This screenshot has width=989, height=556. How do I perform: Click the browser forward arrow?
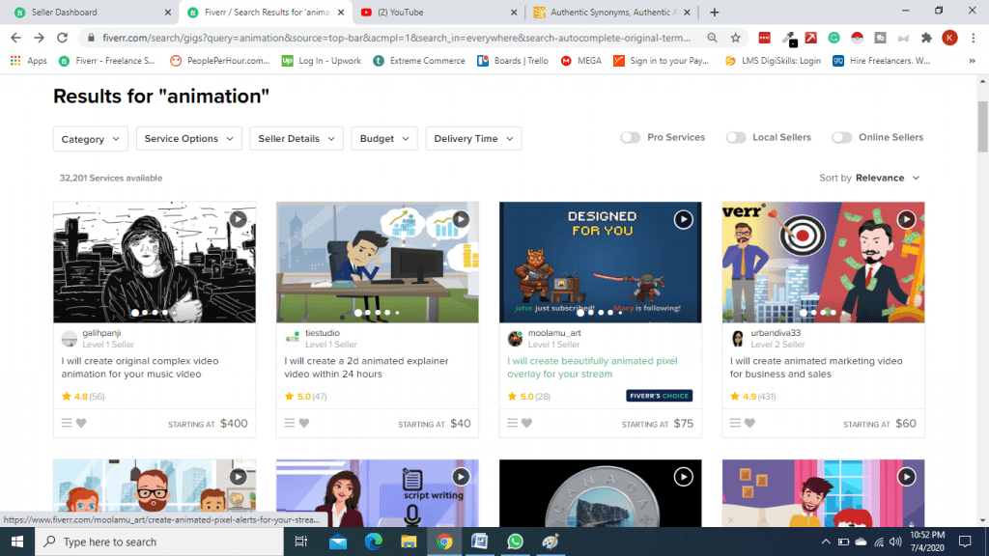point(39,38)
